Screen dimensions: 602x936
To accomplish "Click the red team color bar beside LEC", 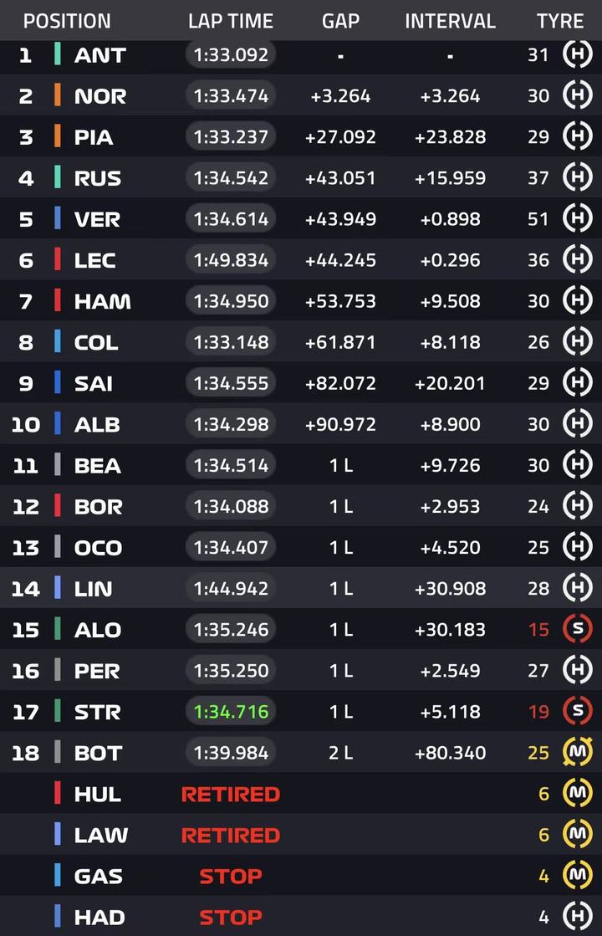I will click(x=58, y=259).
